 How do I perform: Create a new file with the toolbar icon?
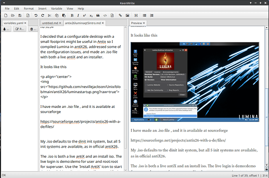point(6,16)
